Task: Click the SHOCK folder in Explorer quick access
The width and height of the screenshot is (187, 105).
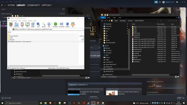Action: (x=107, y=40)
